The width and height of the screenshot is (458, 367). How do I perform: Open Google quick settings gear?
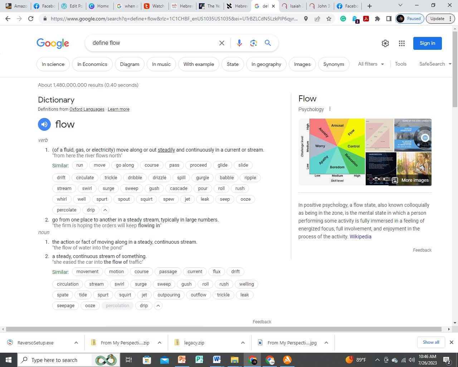click(385, 43)
